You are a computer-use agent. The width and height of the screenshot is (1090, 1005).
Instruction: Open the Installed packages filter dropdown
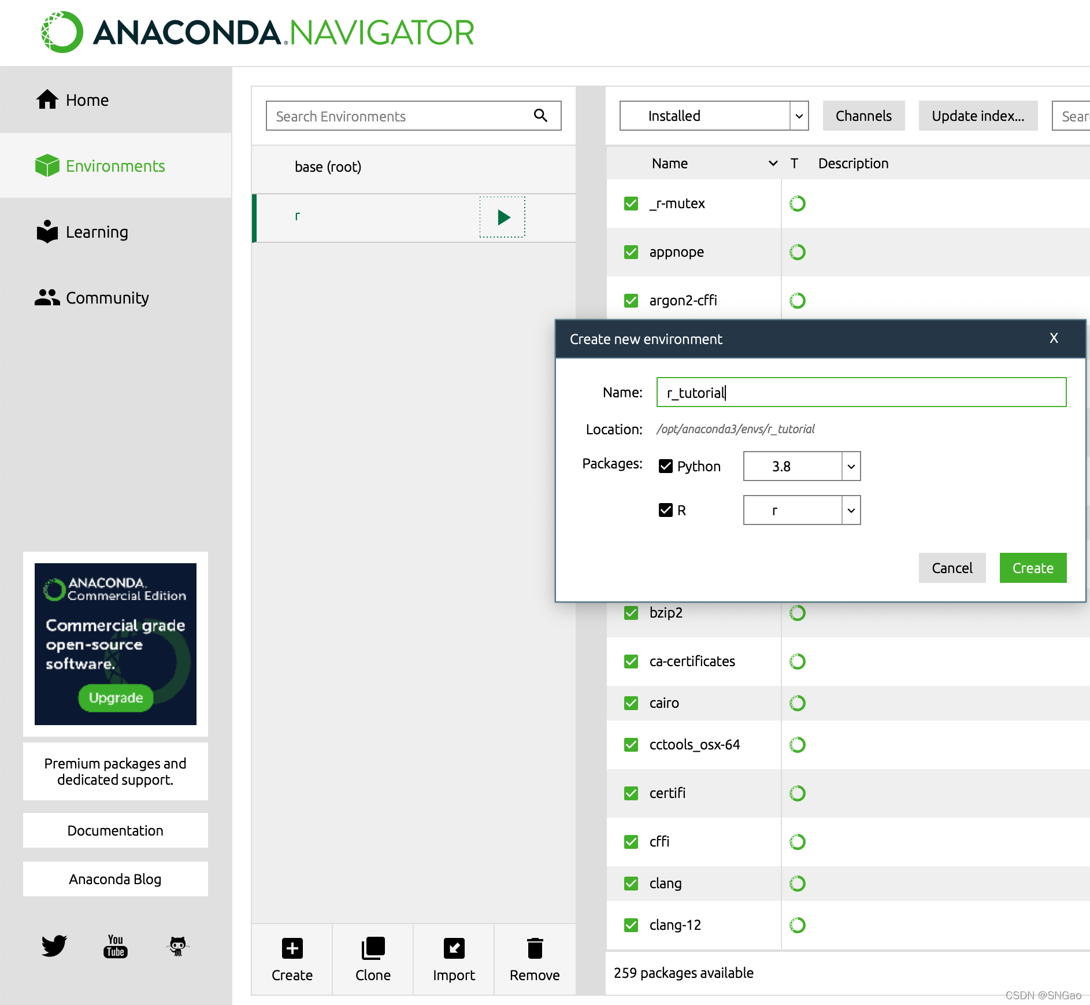(714, 116)
